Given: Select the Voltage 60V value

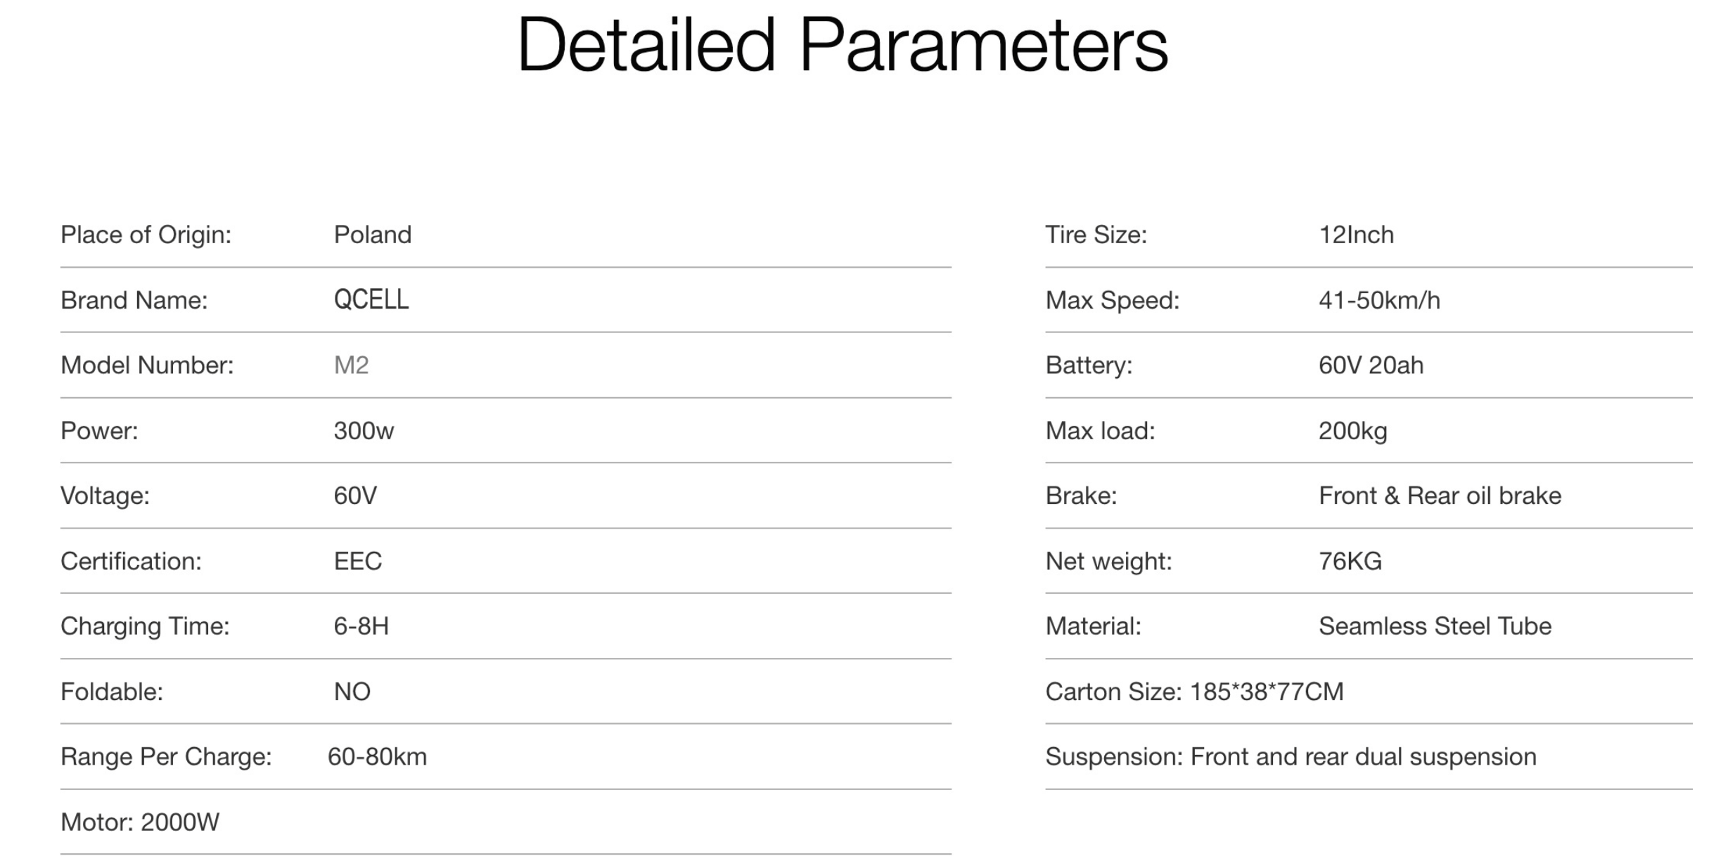Looking at the screenshot, I should pos(355,496).
